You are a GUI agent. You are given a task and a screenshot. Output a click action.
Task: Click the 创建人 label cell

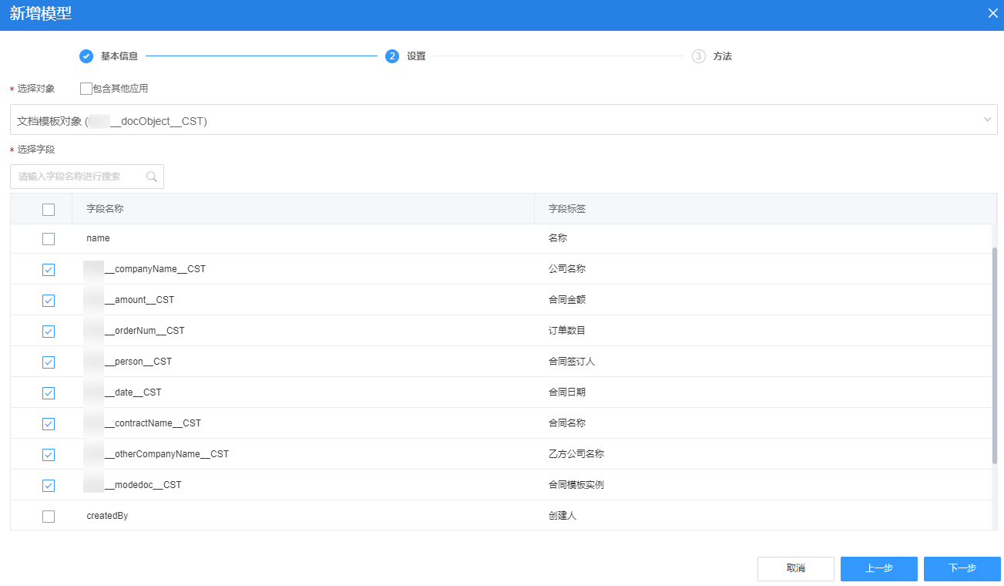coord(562,516)
